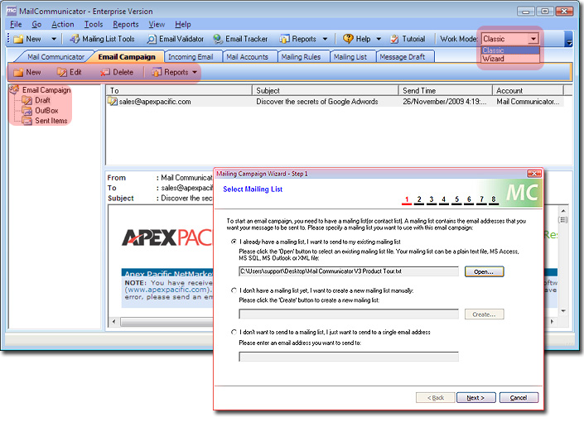Select the sales@apexpacific.com campaign row
The height and width of the screenshot is (422, 584).
tap(335, 102)
